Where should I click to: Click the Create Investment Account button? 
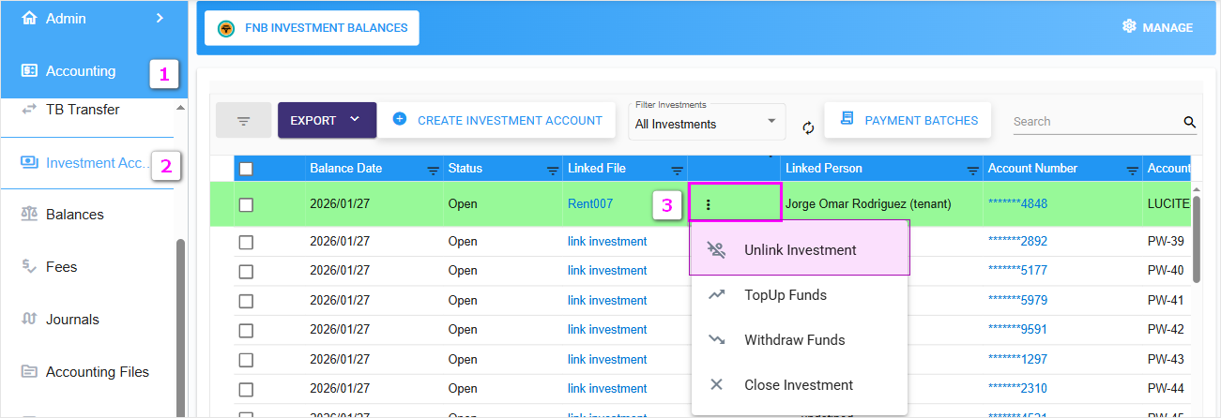click(496, 120)
